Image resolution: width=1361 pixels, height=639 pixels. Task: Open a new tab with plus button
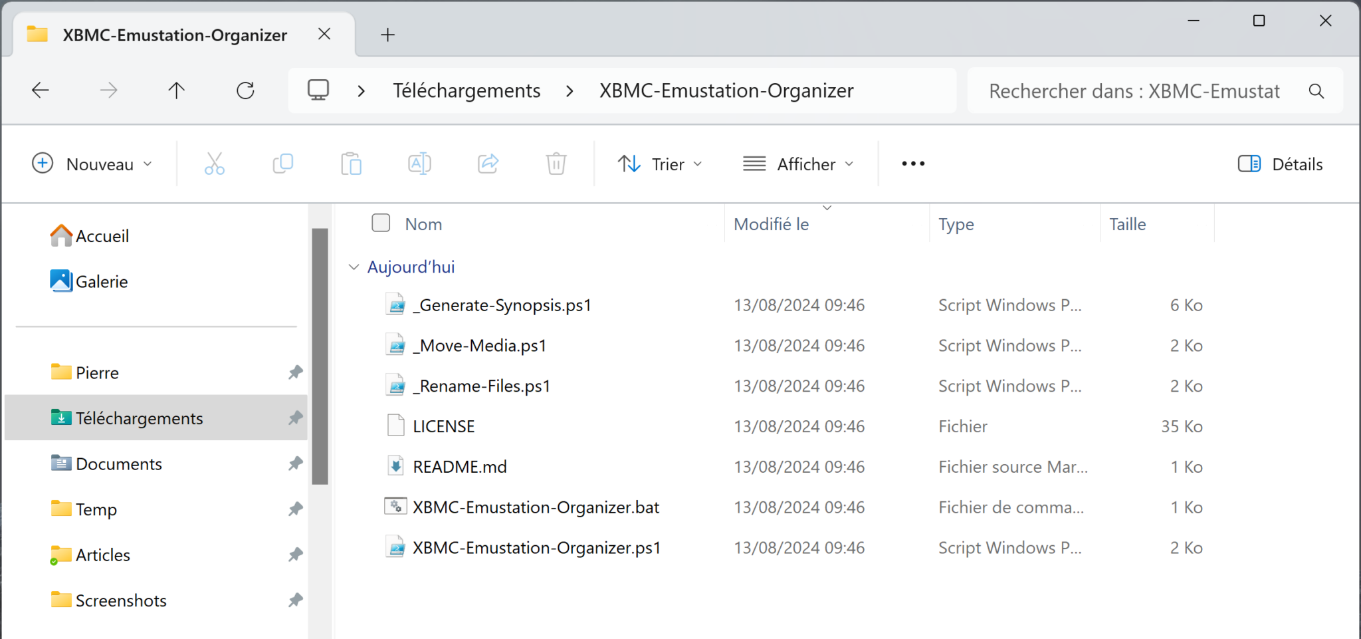[387, 35]
